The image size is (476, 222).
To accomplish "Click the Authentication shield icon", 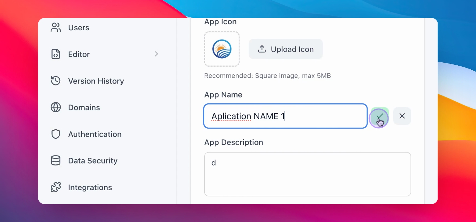I will point(56,134).
